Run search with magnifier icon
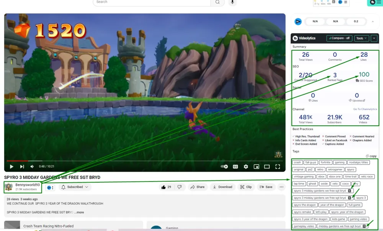Image resolution: width=383 pixels, height=231 pixels. click(x=218, y=2)
